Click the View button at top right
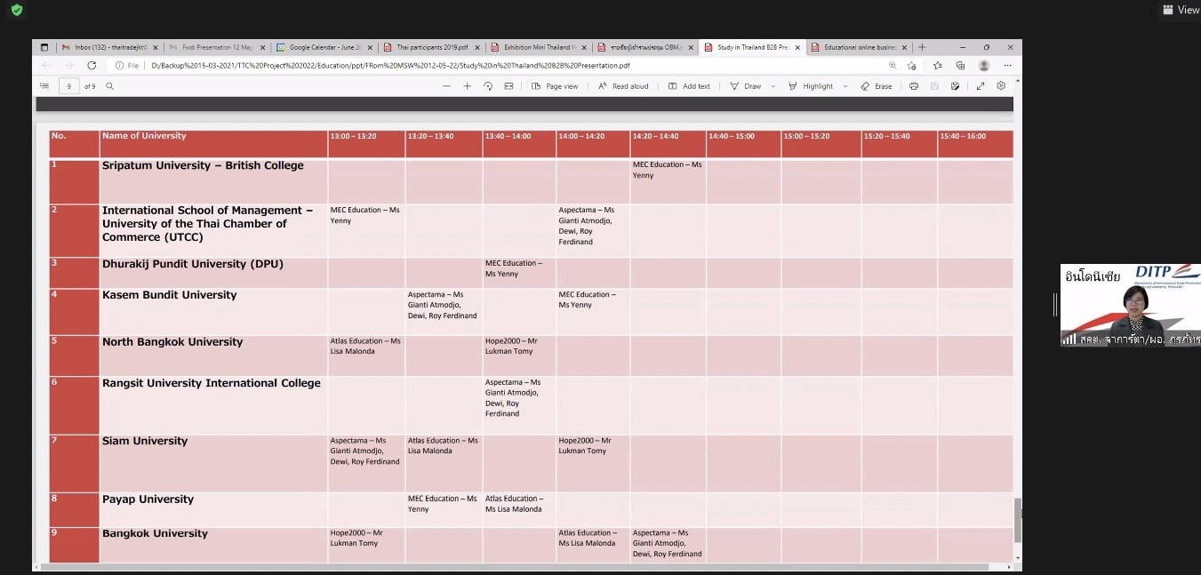Screen dimensions: 1201x575 coord(1181,10)
